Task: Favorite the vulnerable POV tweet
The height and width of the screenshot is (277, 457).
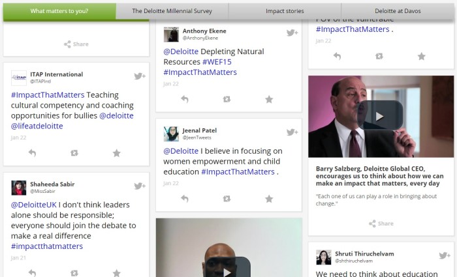Action: pos(422,56)
